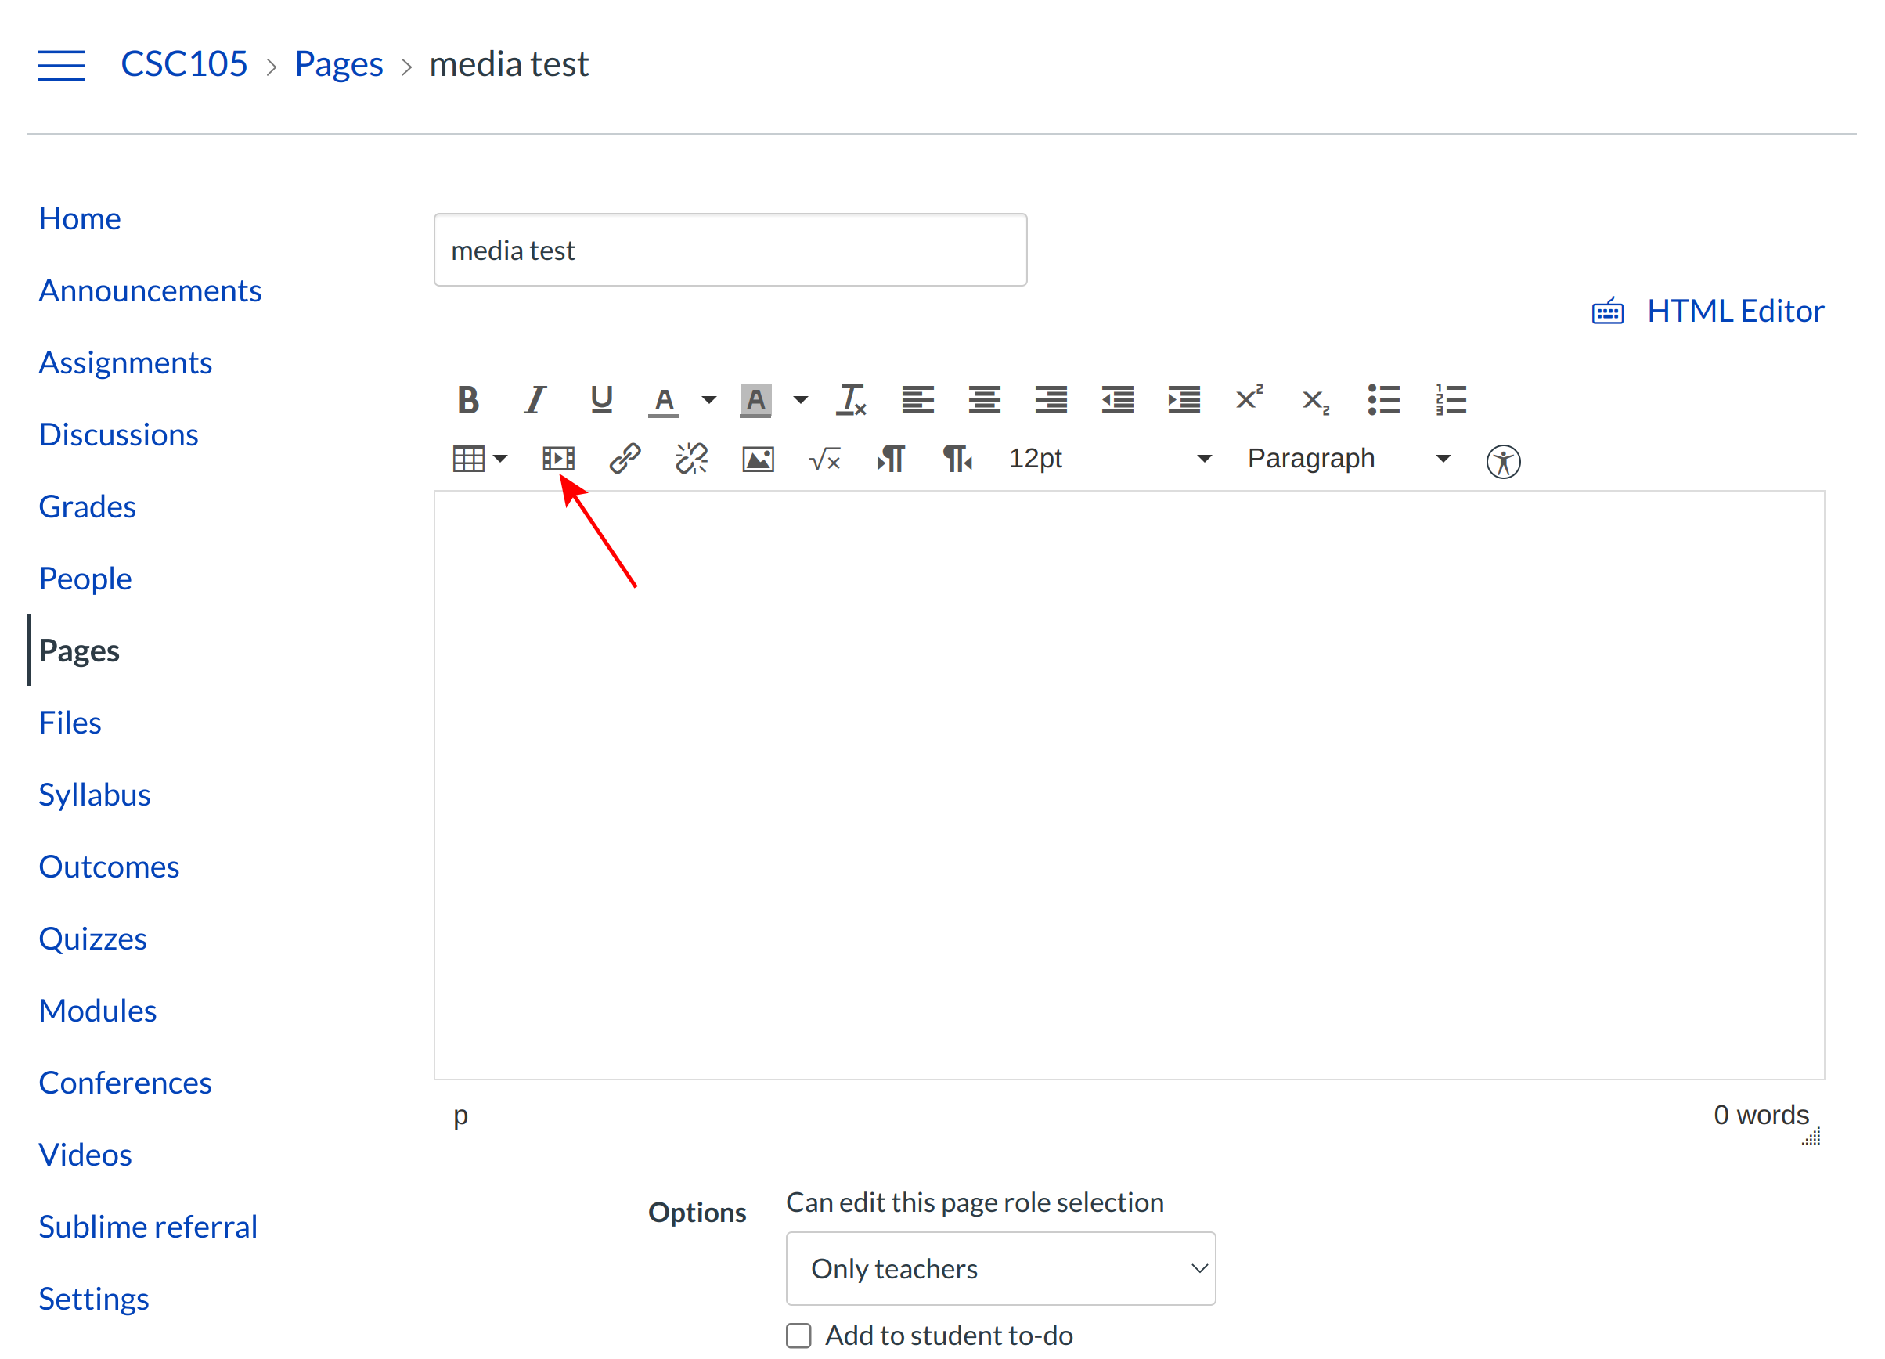The height and width of the screenshot is (1359, 1885).
Task: Toggle italic text style
Action: coord(535,400)
